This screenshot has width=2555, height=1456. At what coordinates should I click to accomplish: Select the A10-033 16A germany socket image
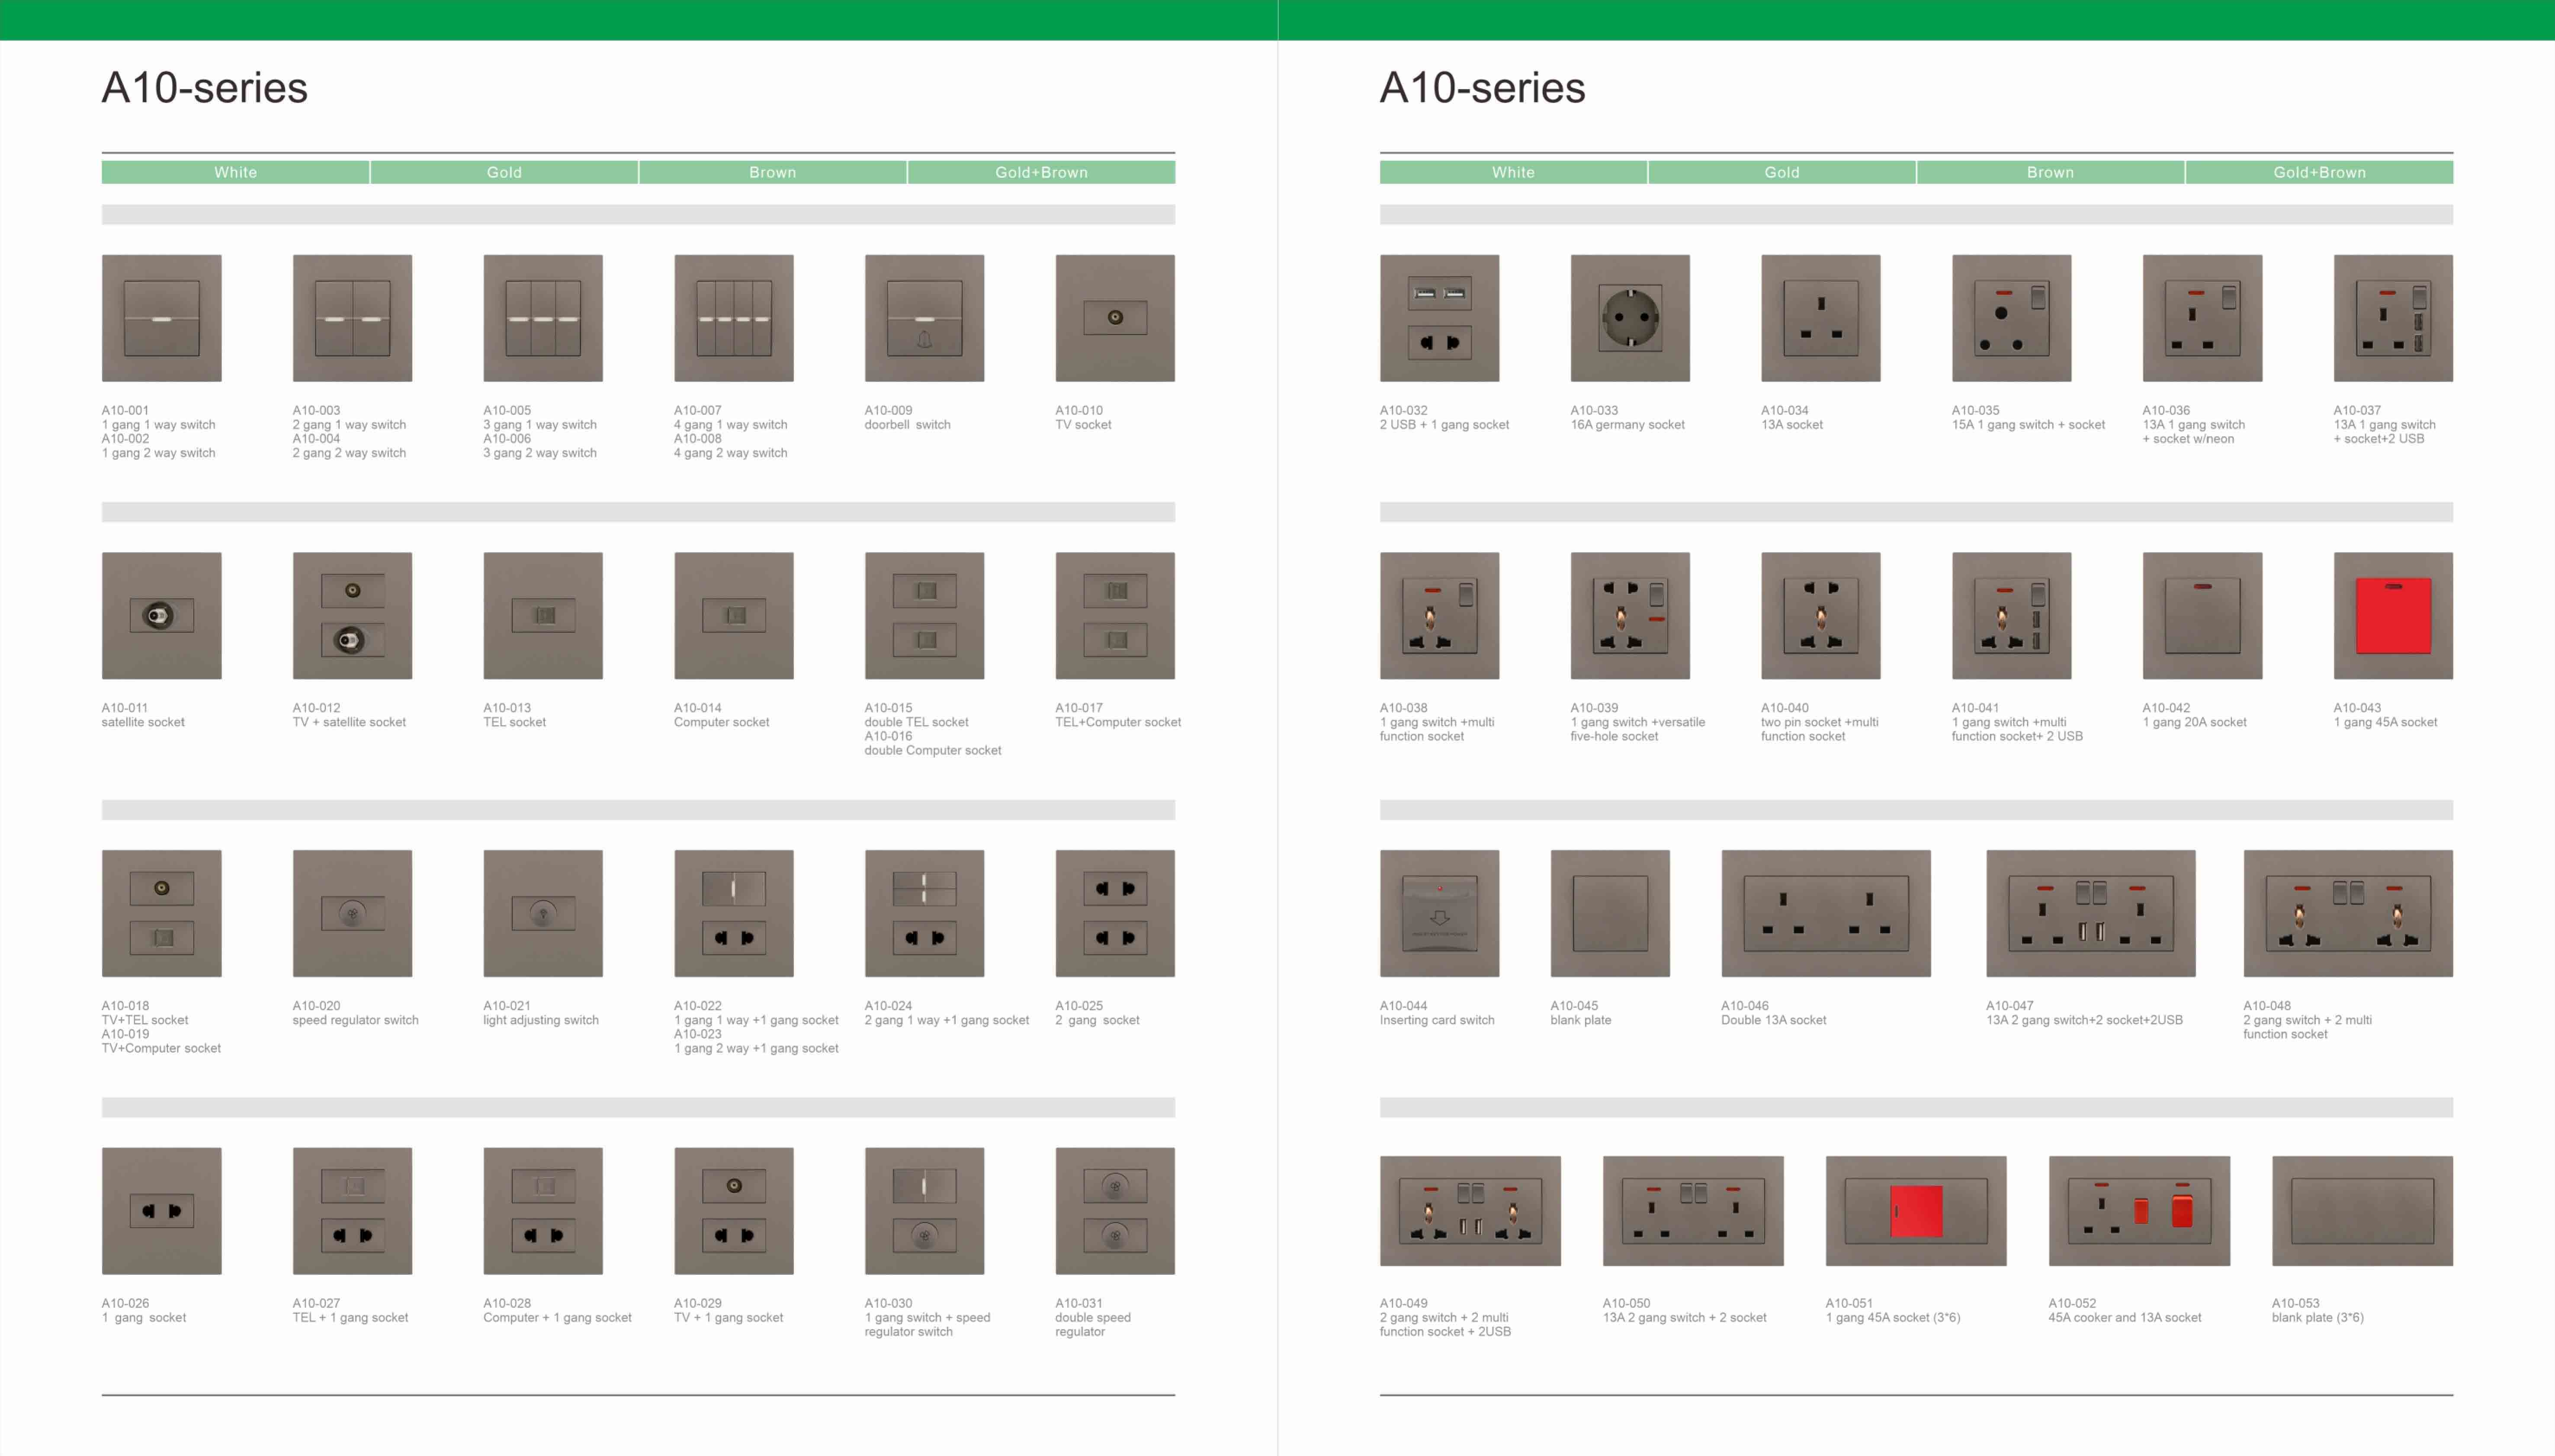[1630, 318]
